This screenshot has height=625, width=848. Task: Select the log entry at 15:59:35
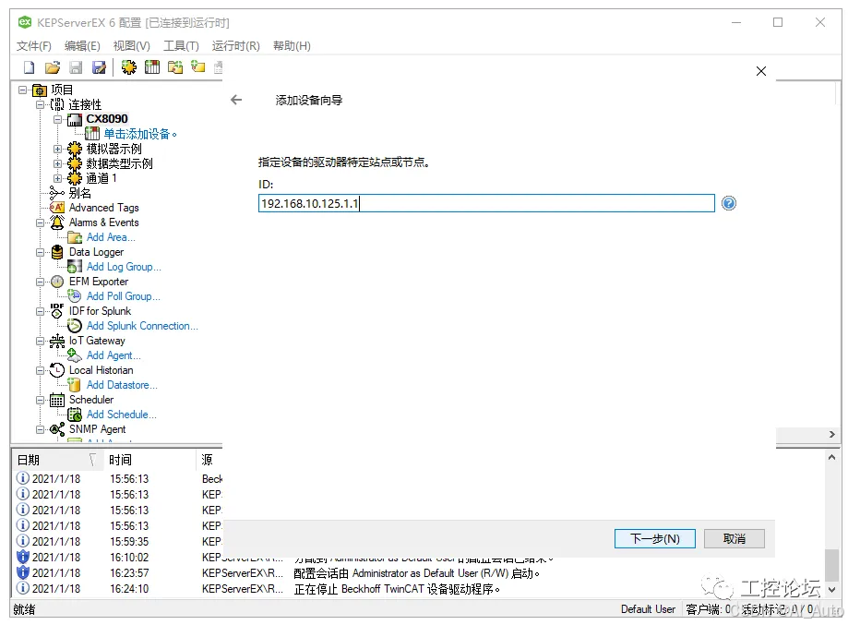[119, 541]
